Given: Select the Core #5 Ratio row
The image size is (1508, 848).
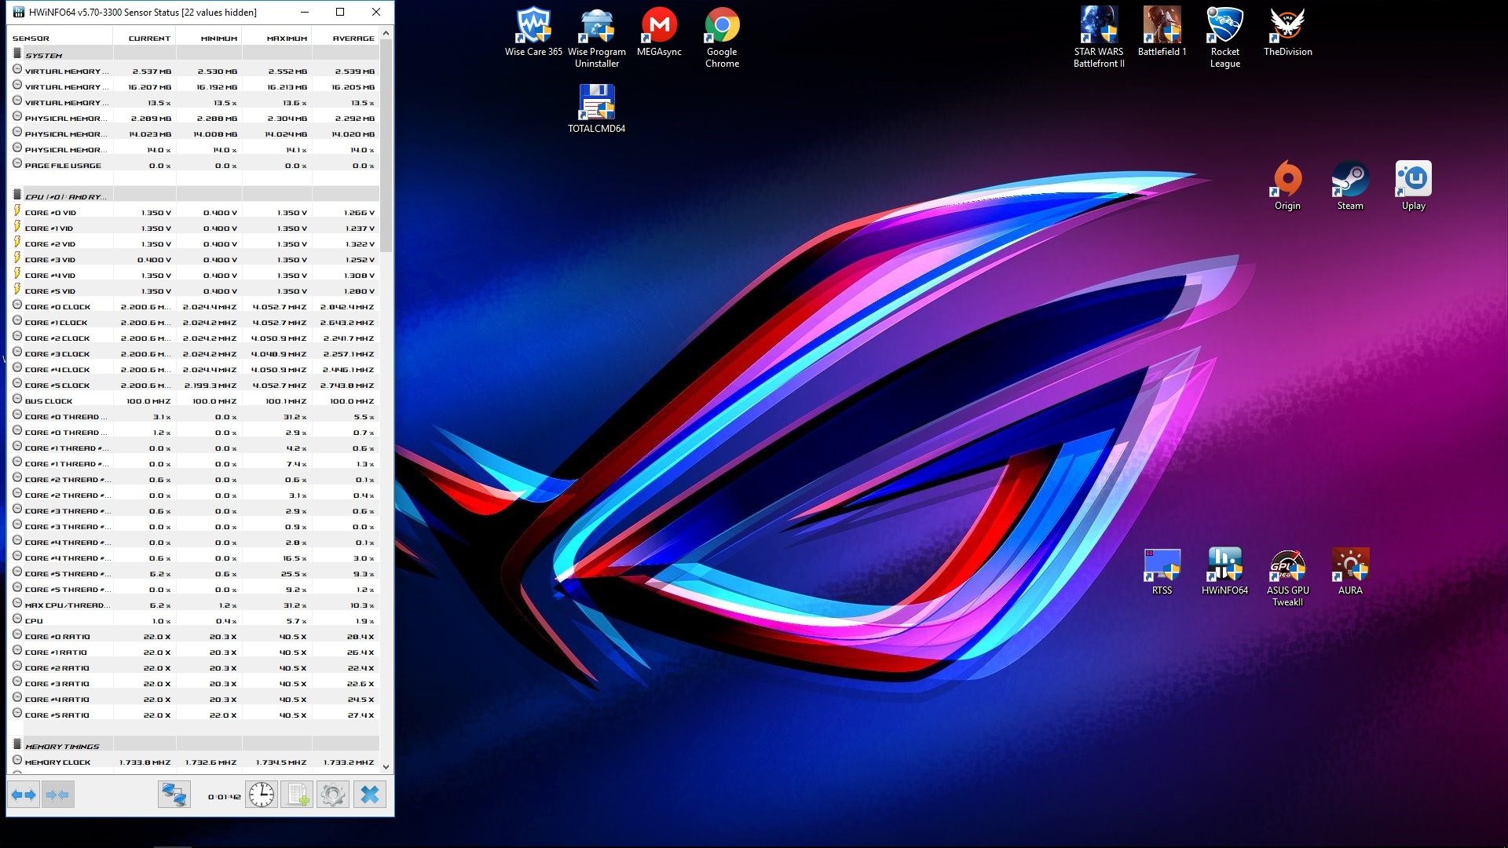Looking at the screenshot, I should 195,715.
